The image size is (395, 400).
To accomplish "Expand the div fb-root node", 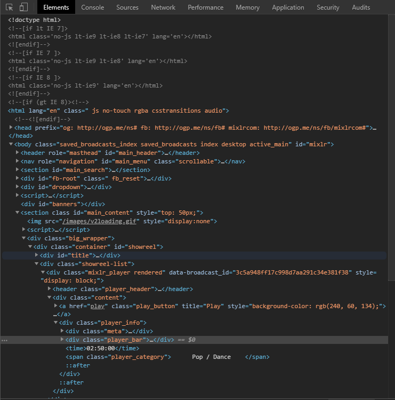I will (x=17, y=178).
